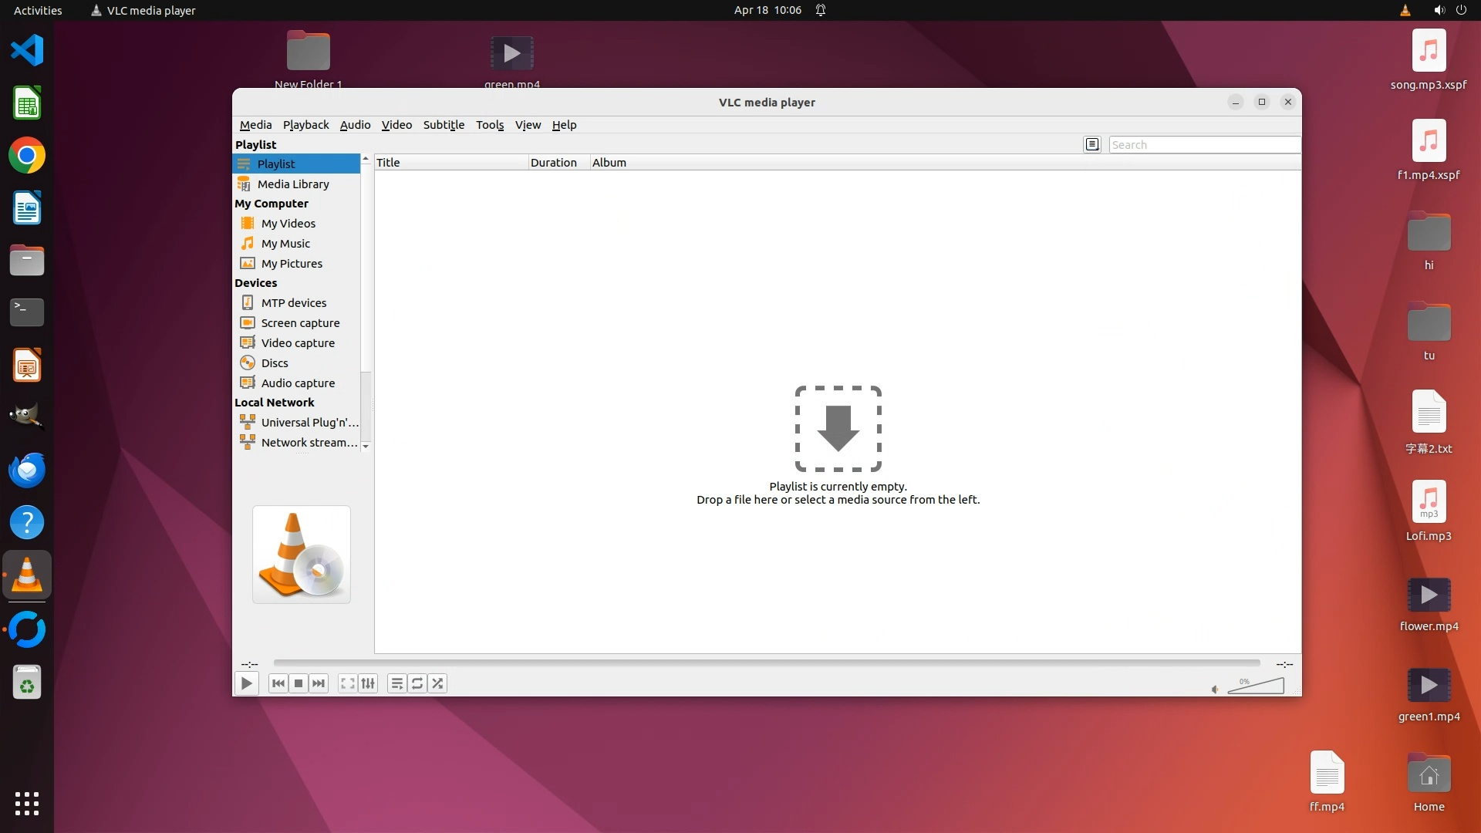This screenshot has height=833, width=1481.
Task: Select Media Library in sidebar
Action: [293, 184]
